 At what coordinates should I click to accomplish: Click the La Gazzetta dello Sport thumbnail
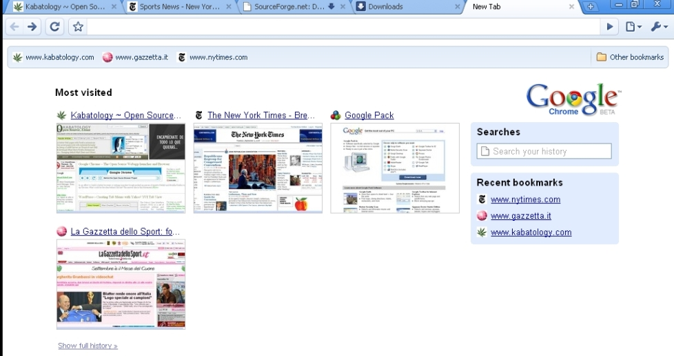(121, 284)
